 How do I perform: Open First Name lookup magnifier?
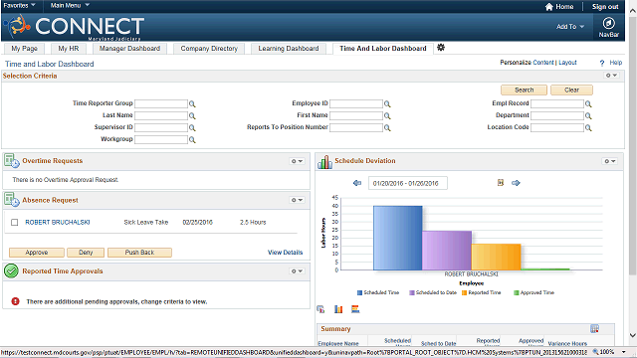pyautogui.click(x=387, y=115)
